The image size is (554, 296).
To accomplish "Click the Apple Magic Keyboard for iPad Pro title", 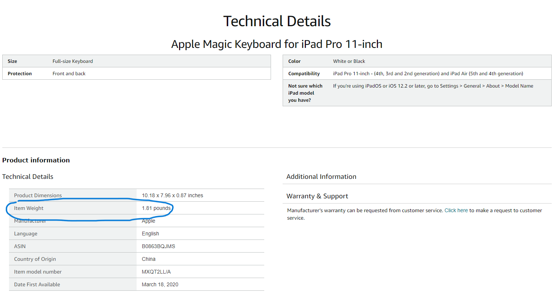I will point(277,44).
